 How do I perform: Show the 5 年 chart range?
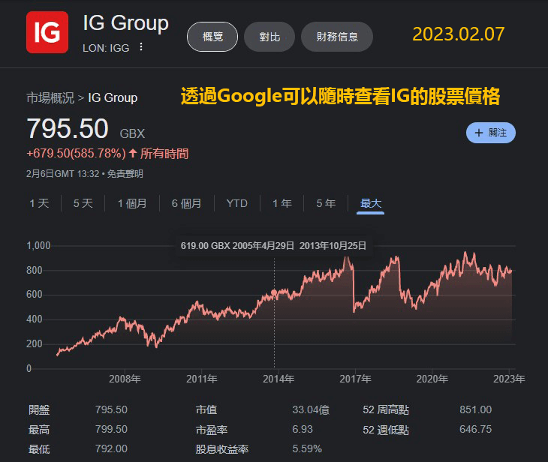pyautogui.click(x=326, y=203)
